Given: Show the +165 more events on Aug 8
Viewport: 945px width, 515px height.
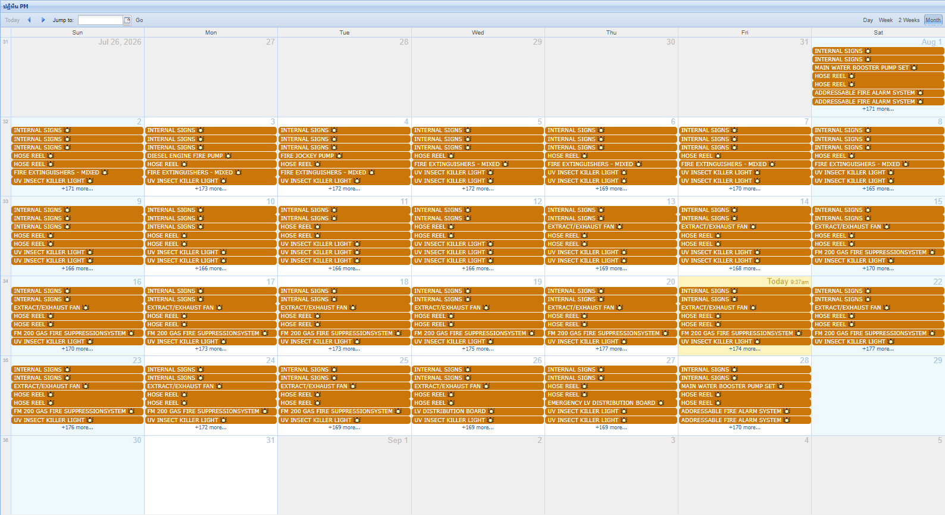Looking at the screenshot, I should click(x=878, y=189).
